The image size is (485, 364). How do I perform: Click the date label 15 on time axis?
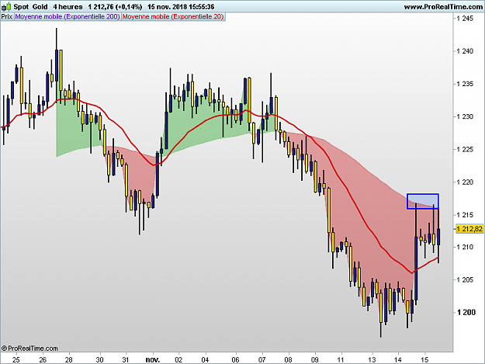(425, 359)
